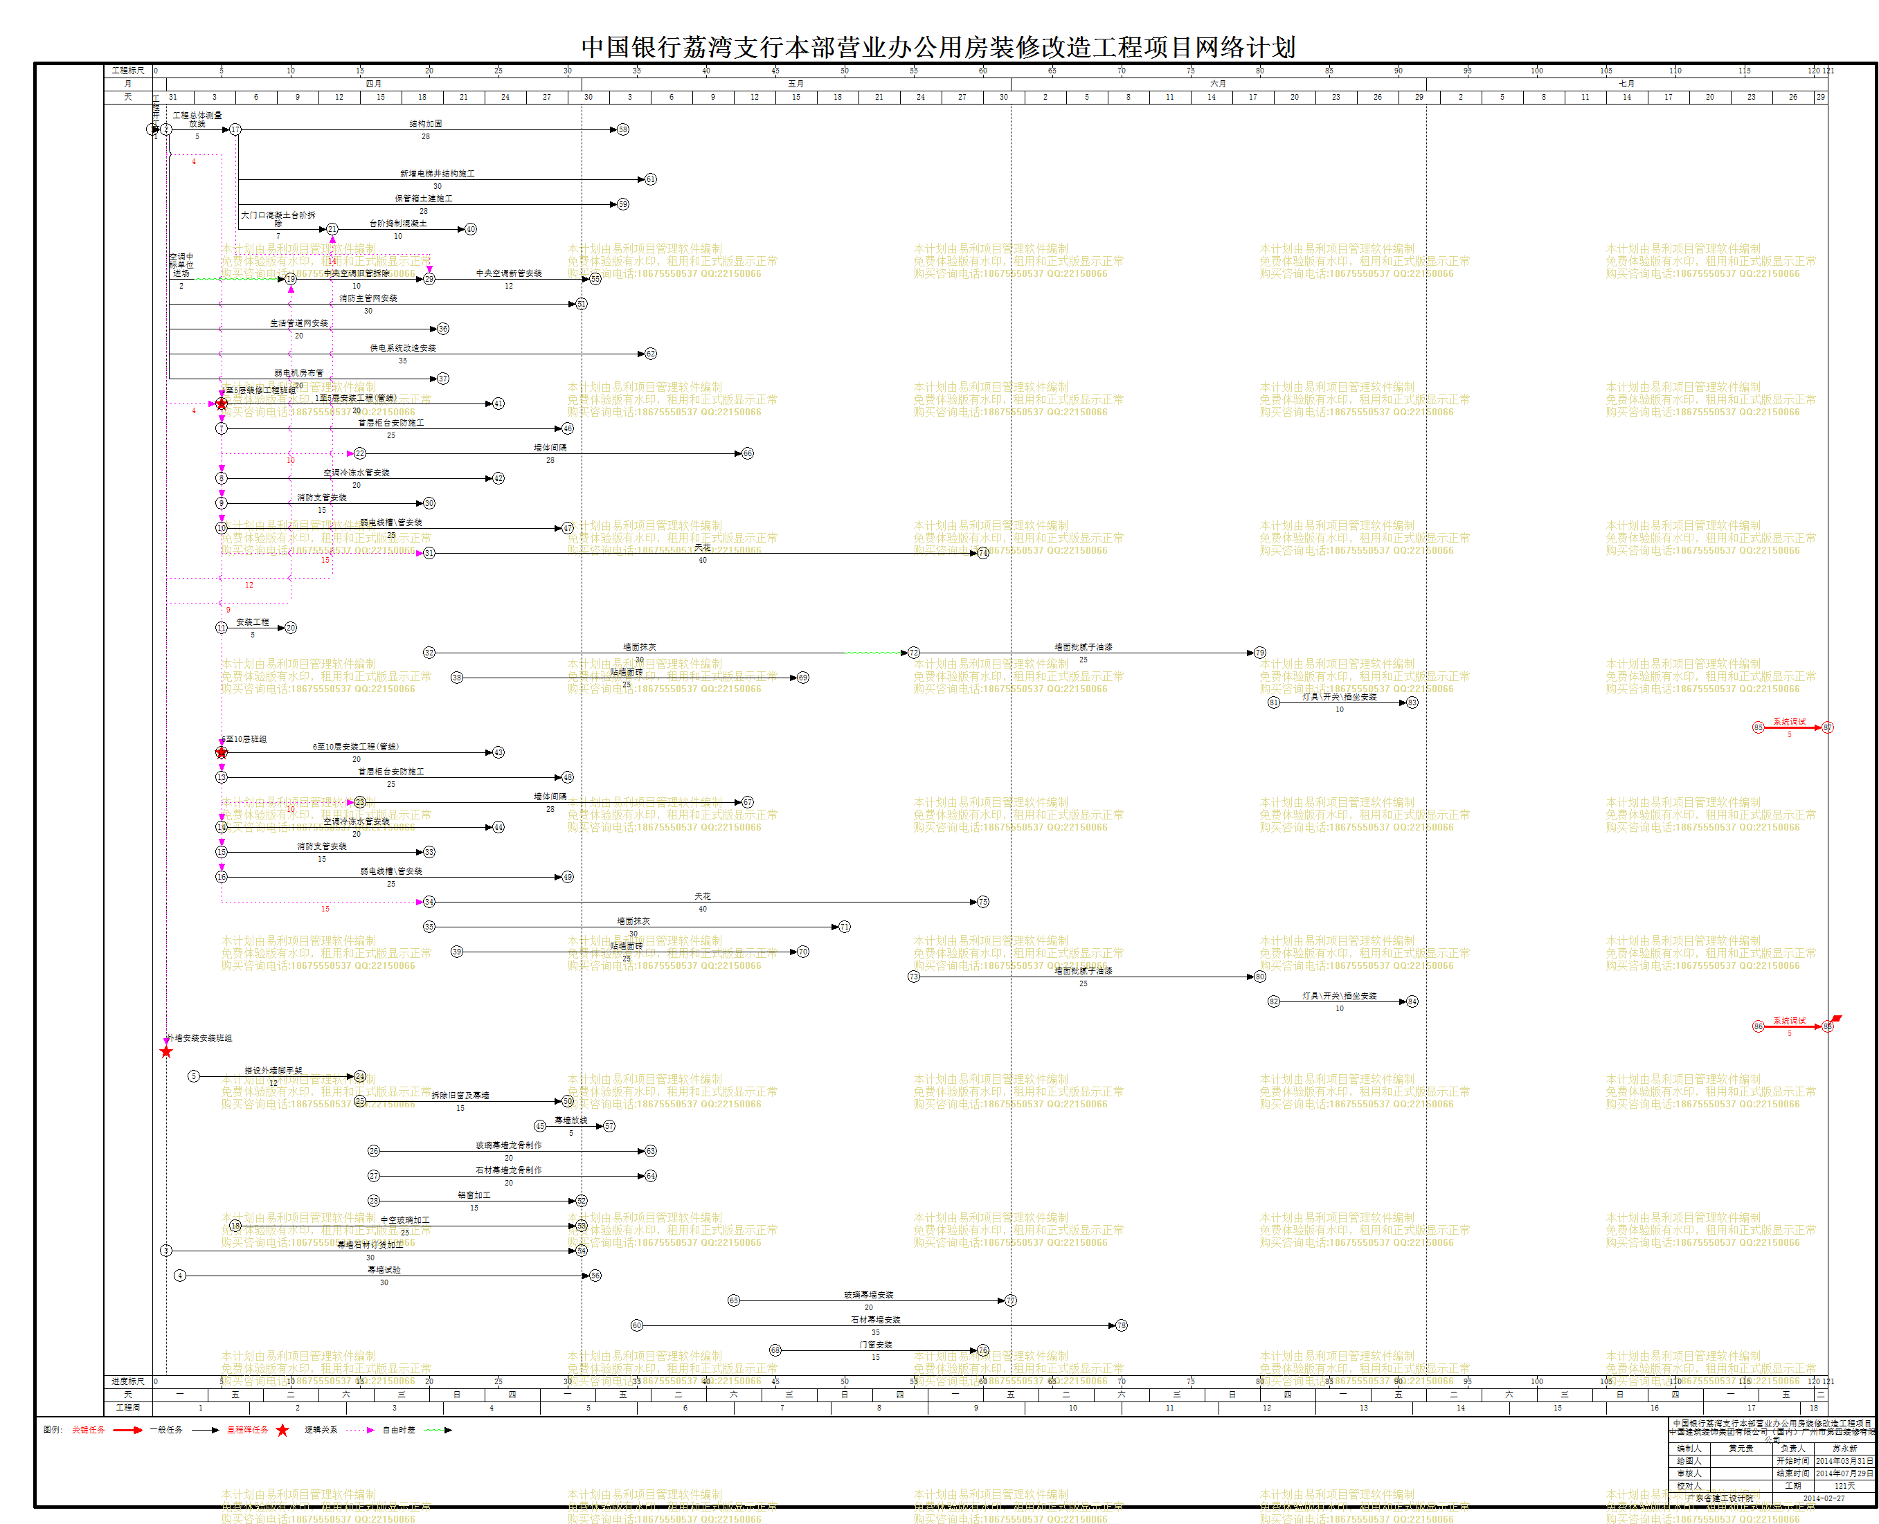This screenshot has width=1879, height=1524.
Task: Click the black 一般任务 arrow in the legend
Action: [206, 1430]
